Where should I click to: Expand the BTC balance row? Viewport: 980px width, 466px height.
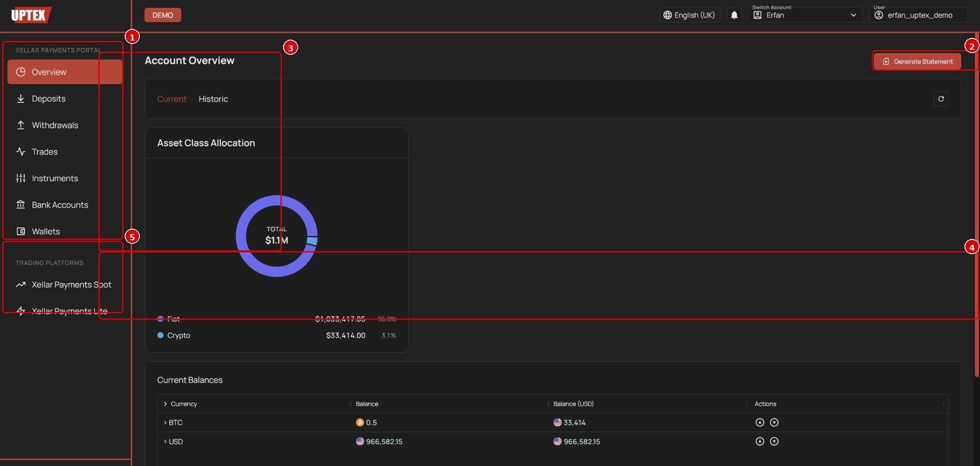tap(165, 422)
